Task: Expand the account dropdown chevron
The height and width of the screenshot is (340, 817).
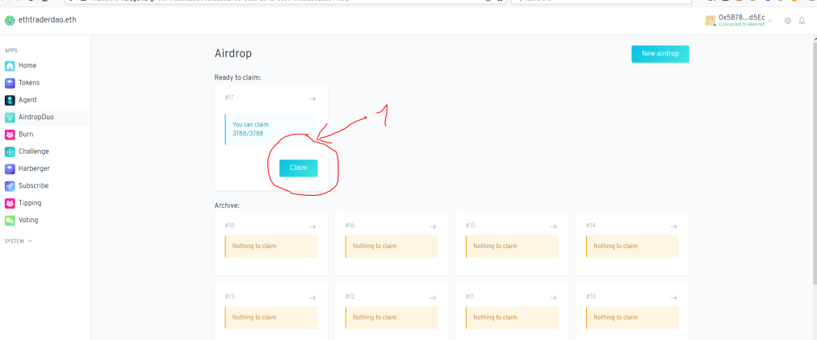Action: (x=770, y=21)
